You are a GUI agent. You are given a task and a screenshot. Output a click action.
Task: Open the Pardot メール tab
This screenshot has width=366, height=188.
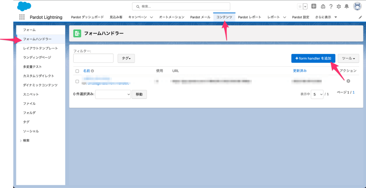[x=200, y=17]
